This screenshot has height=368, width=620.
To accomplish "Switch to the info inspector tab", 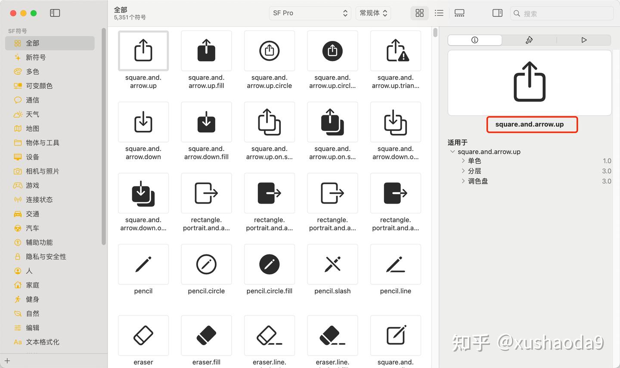I will tap(474, 40).
